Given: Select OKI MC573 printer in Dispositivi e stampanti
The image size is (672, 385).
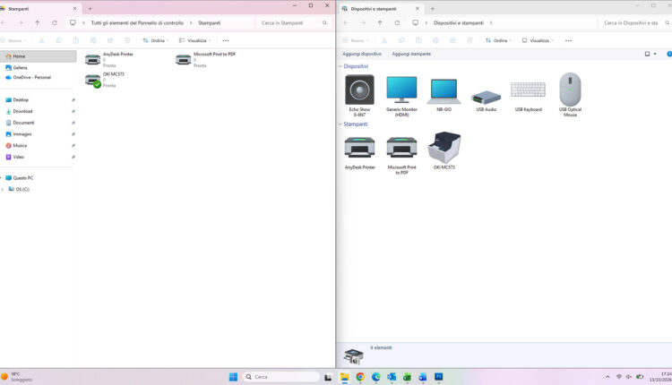Looking at the screenshot, I should pos(444,148).
